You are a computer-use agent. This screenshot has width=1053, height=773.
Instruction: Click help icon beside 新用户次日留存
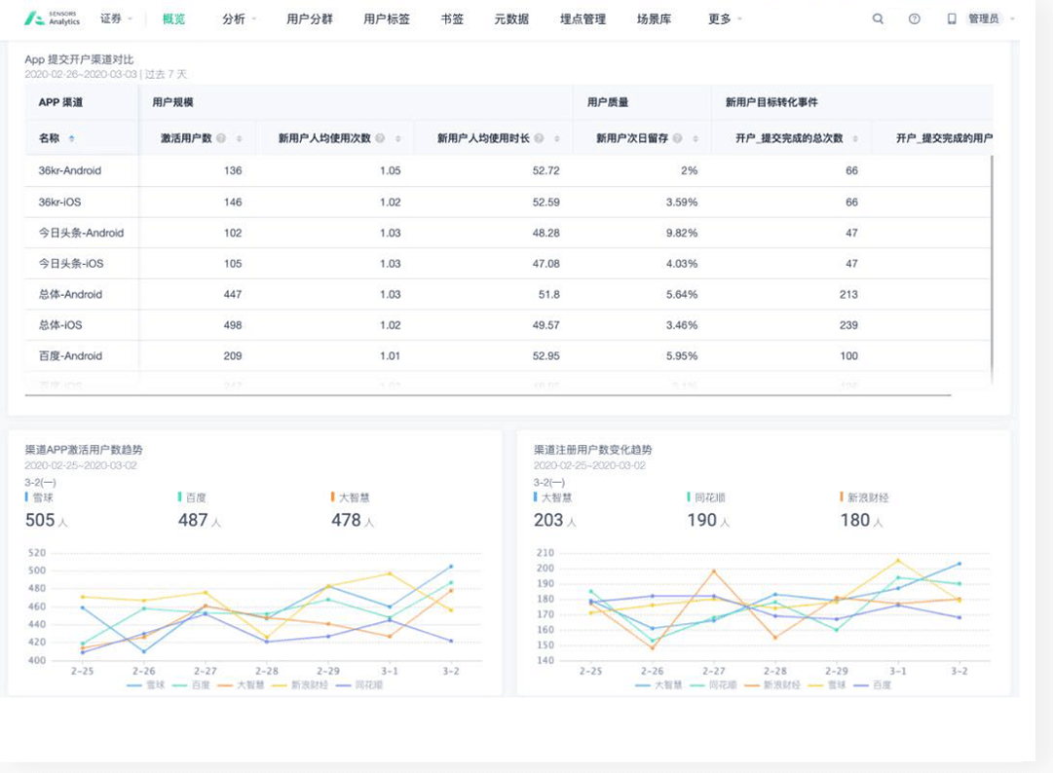tap(677, 138)
